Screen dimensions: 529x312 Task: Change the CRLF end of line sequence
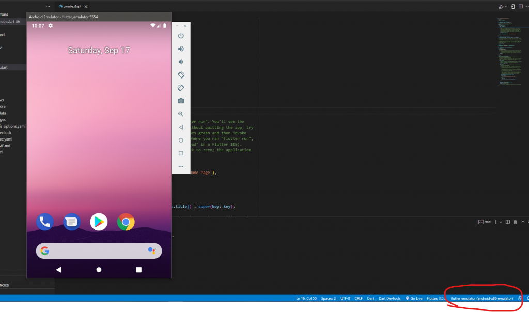pos(359,298)
